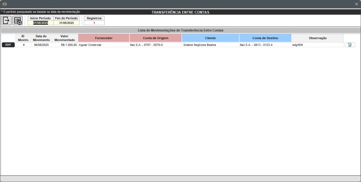Close the Transferência Entre Contas window

(x=356, y=4)
